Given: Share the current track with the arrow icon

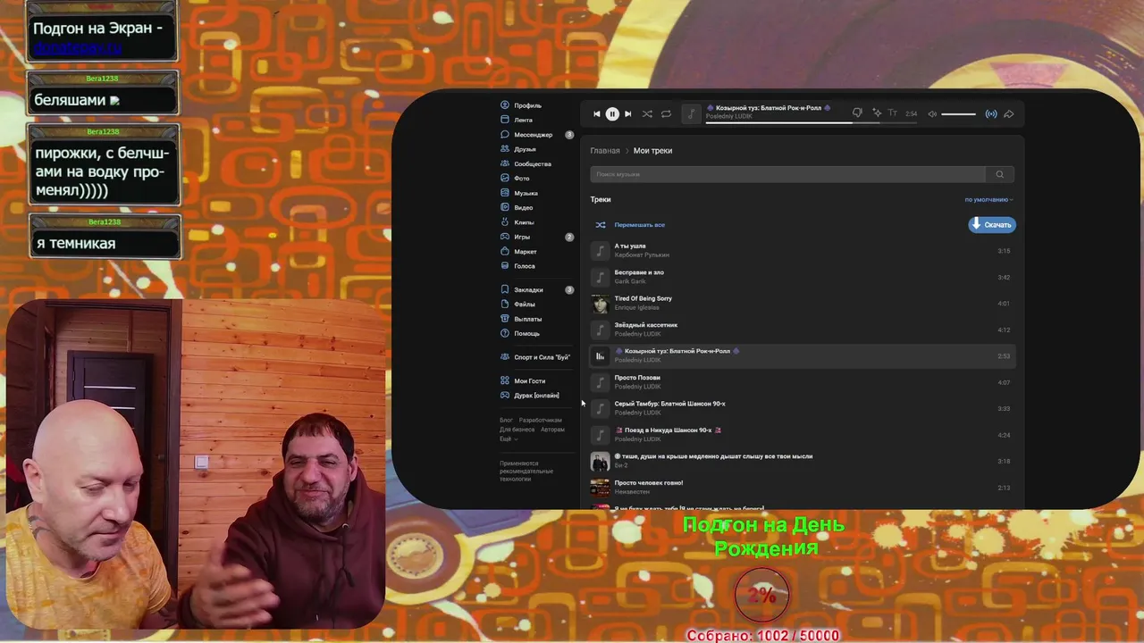Looking at the screenshot, I should pyautogui.click(x=1009, y=114).
